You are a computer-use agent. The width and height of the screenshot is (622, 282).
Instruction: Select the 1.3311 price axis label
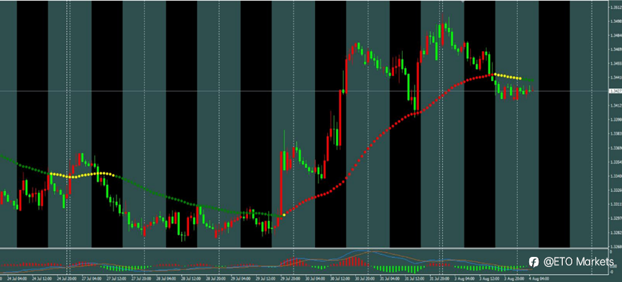point(616,205)
